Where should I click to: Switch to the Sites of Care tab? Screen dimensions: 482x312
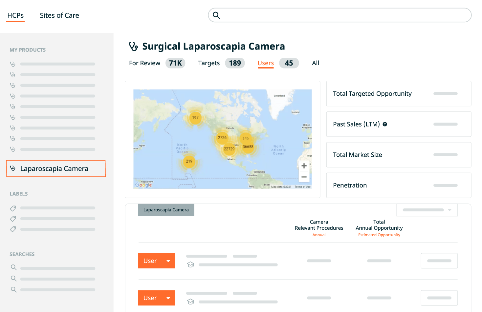tap(59, 15)
